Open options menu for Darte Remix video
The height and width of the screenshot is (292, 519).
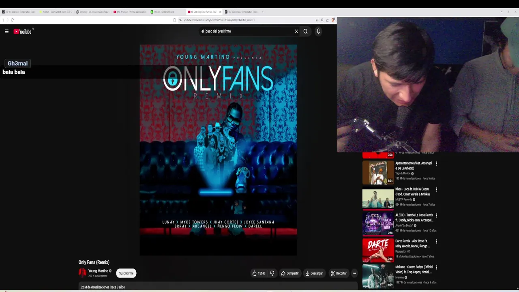coord(436,241)
